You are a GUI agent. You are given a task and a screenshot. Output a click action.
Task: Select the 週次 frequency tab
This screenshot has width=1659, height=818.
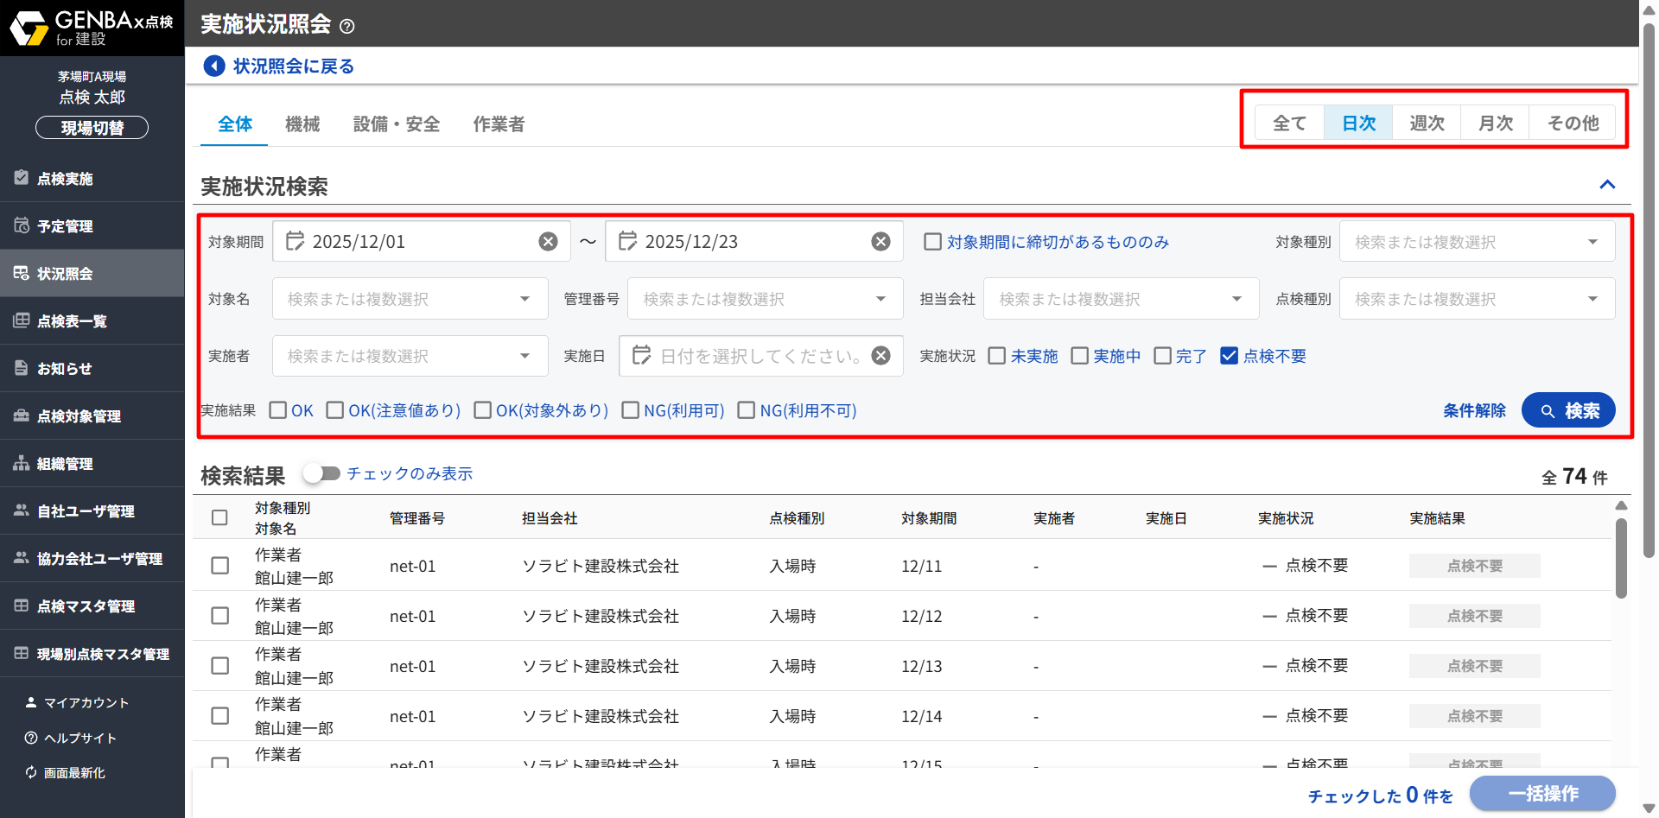pos(1427,124)
